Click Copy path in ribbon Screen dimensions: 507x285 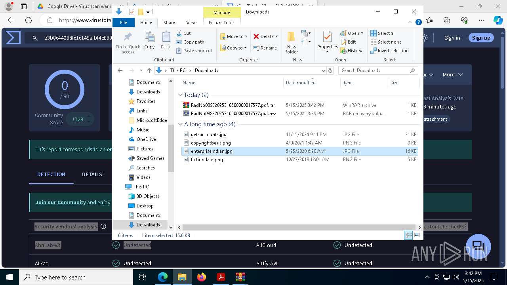pyautogui.click(x=190, y=42)
